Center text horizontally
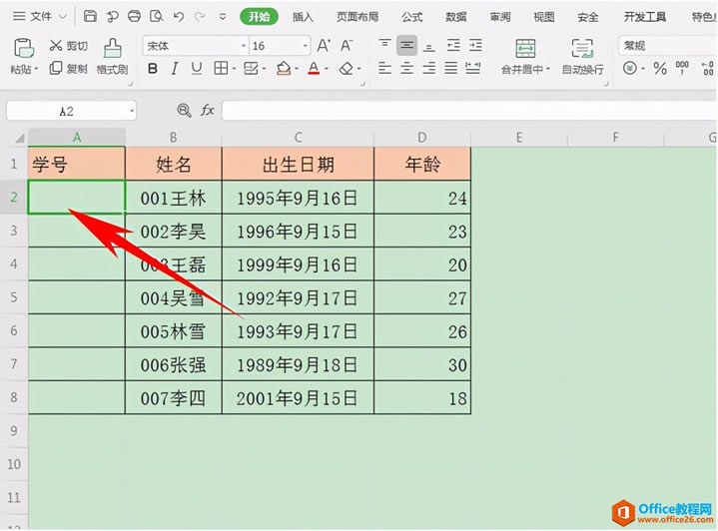 (406, 69)
